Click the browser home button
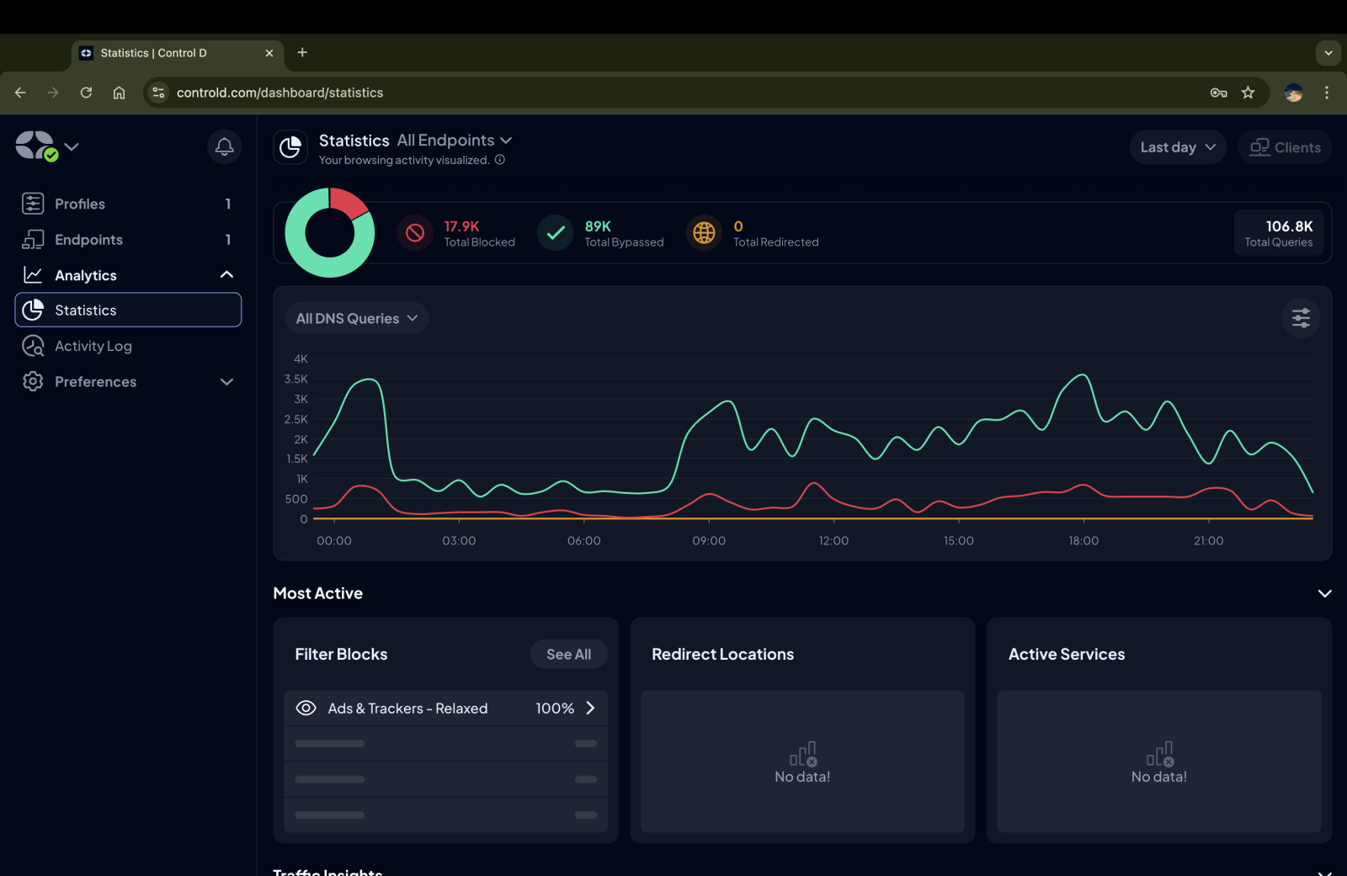 pyautogui.click(x=119, y=93)
